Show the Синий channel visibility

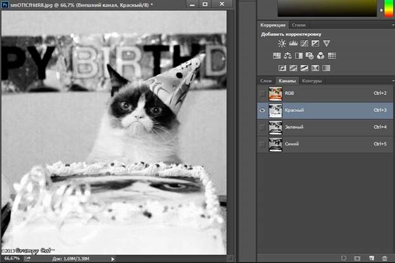pos(263,144)
